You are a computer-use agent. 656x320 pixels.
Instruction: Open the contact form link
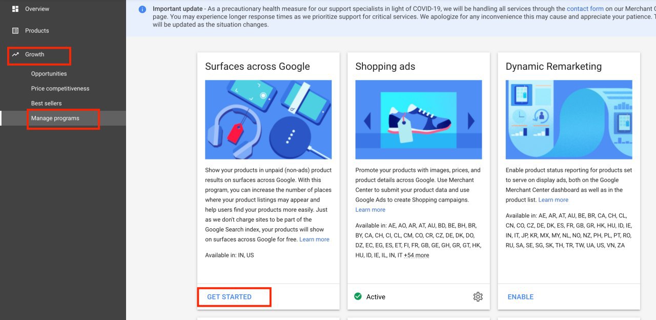coord(585,9)
